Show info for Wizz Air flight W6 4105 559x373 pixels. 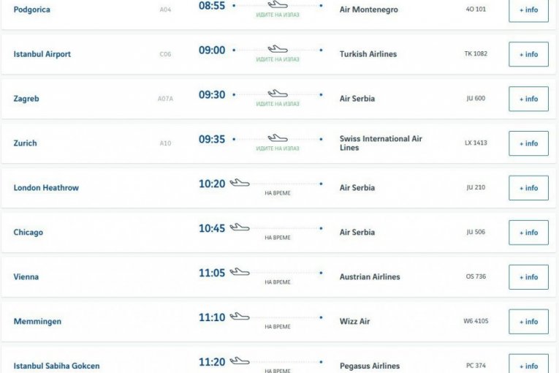coord(528,322)
